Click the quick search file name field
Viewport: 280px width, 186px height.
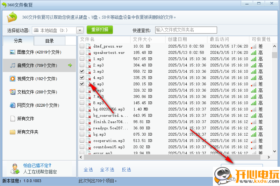186,30
